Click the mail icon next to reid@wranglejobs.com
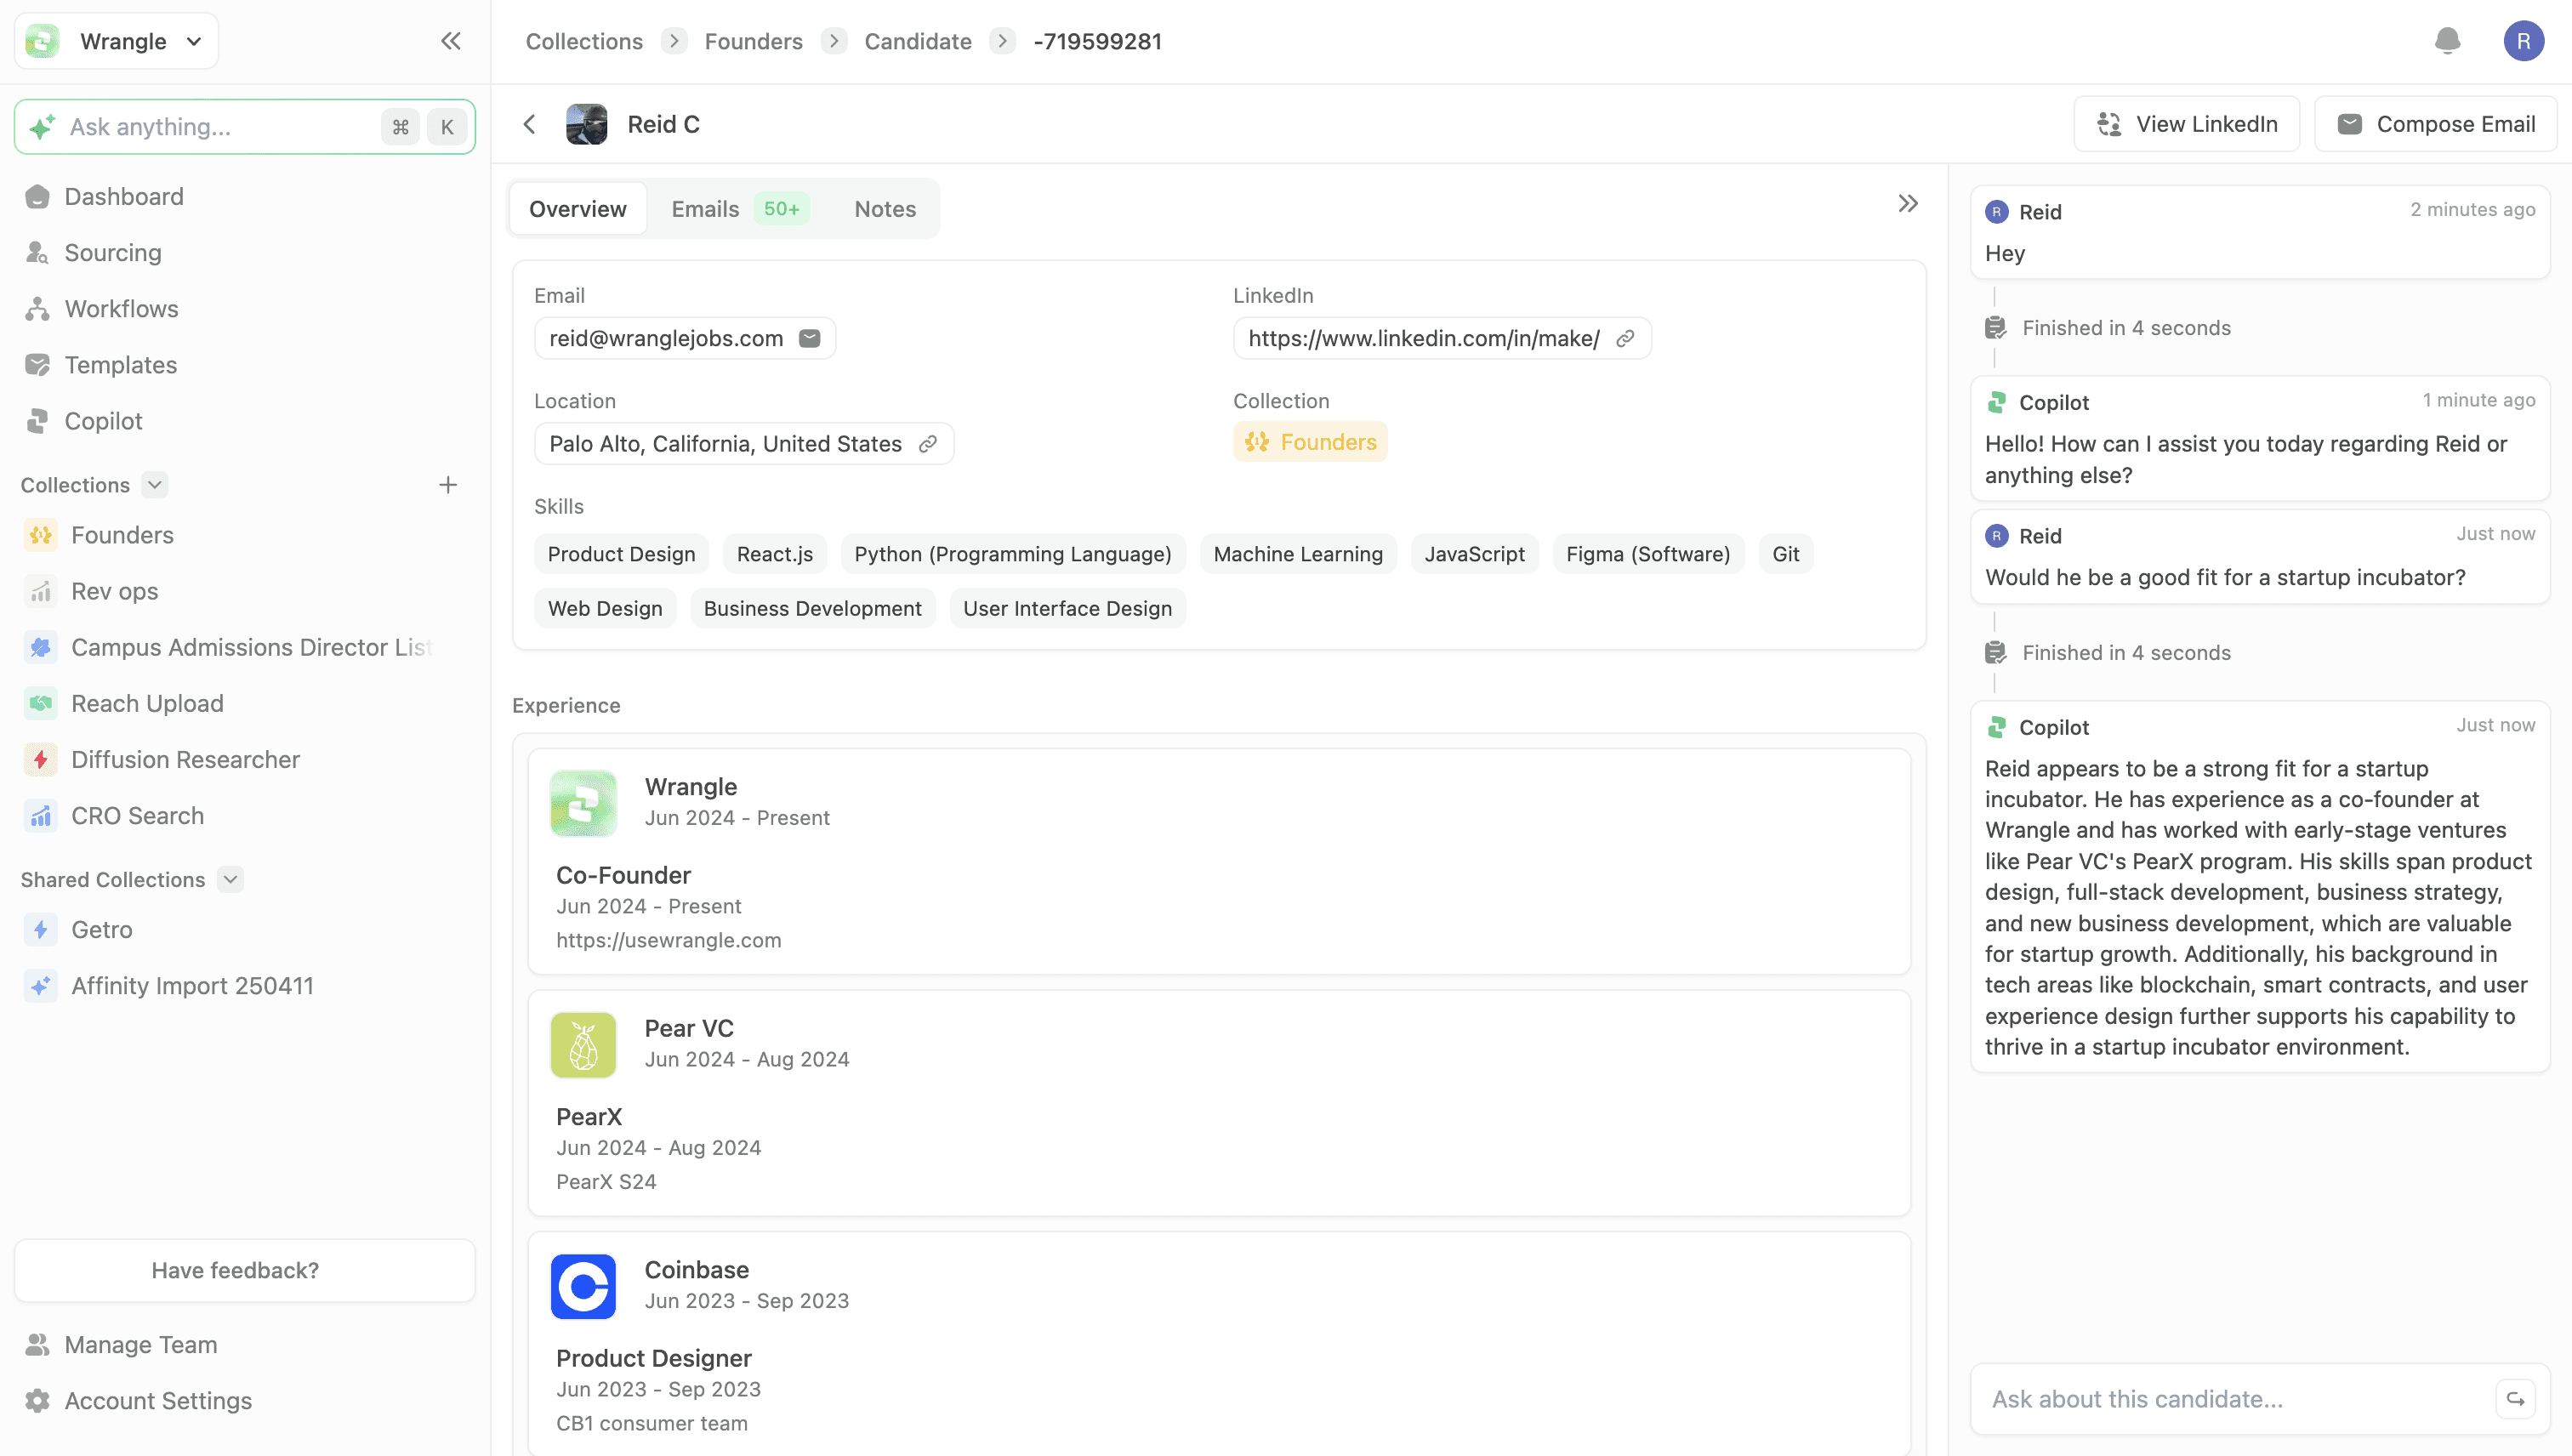 coord(810,338)
